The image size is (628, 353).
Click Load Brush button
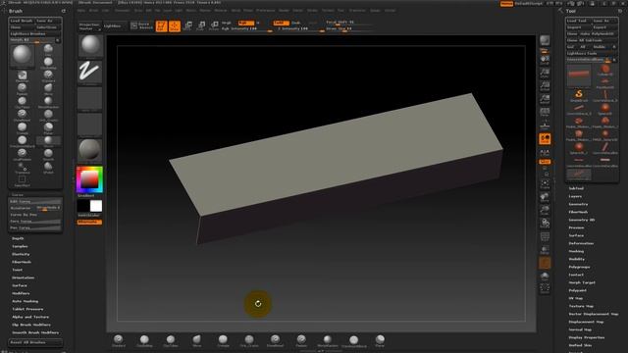(x=22, y=21)
